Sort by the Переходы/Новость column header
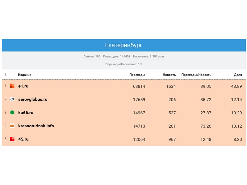 [x=196, y=75]
